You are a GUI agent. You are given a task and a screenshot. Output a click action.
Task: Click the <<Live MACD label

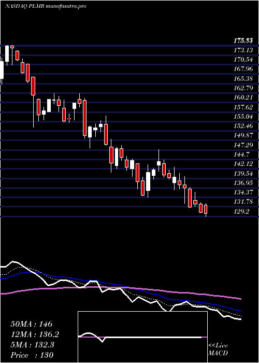[x=218, y=350]
